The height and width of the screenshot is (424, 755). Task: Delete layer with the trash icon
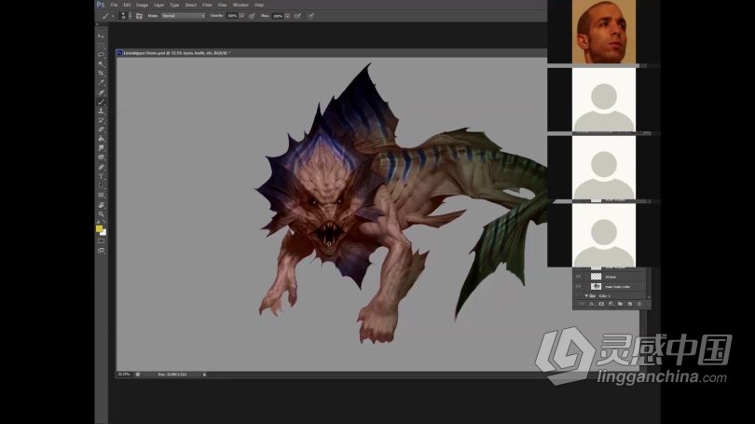tap(639, 304)
